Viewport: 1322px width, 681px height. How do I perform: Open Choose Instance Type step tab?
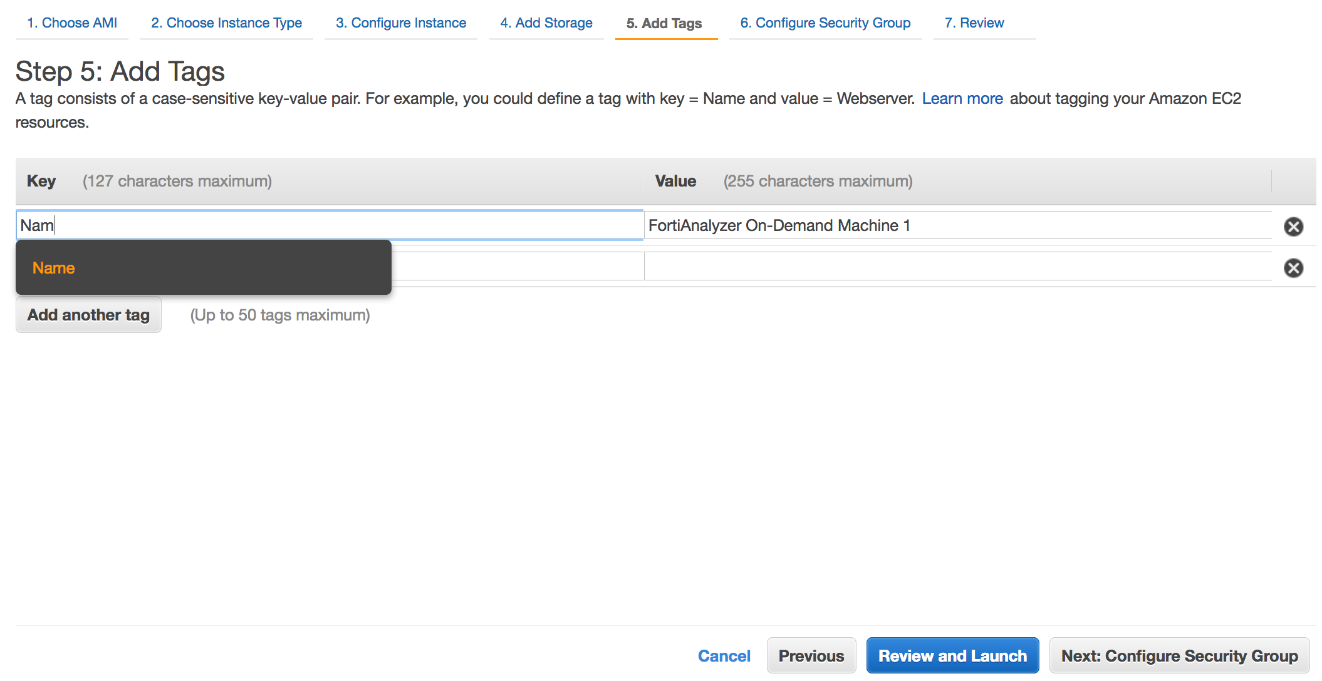click(226, 23)
